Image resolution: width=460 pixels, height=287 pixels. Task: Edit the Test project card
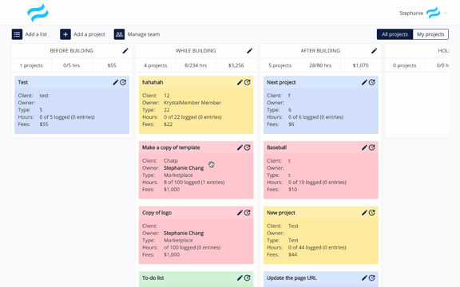[115, 82]
